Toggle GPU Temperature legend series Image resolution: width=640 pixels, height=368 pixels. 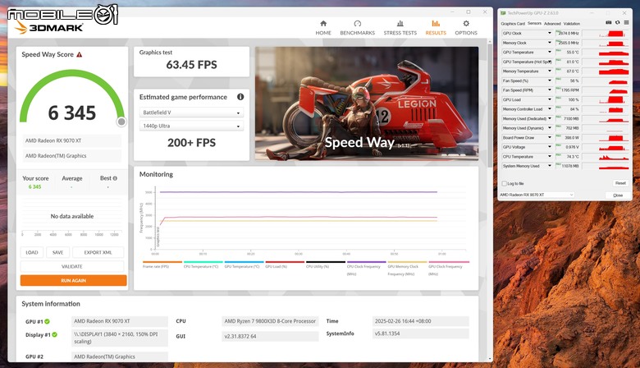pyautogui.click(x=244, y=264)
